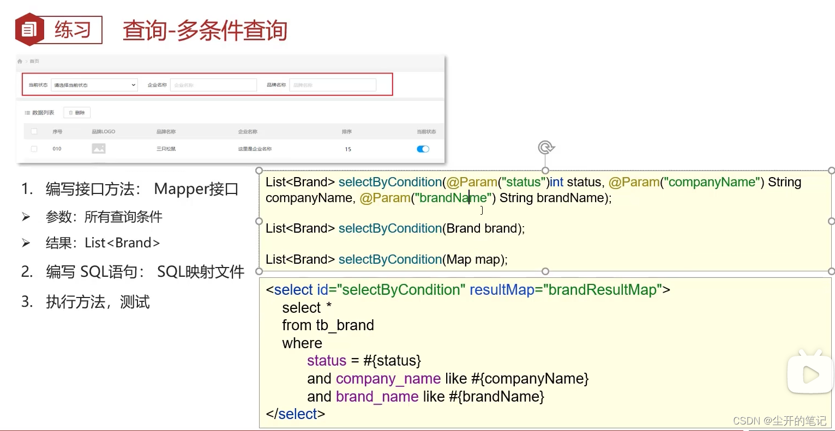Screen dimensions: 835x431
Task: Toggle the 当前状态 switch for 三只松鼠
Action: point(423,149)
